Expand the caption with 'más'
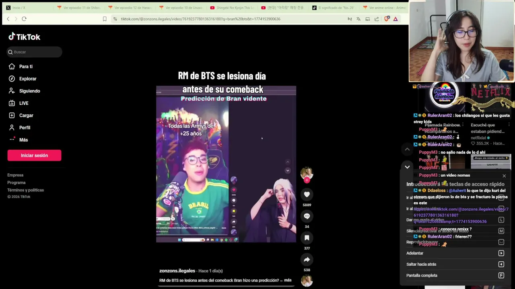 pyautogui.click(x=288, y=280)
